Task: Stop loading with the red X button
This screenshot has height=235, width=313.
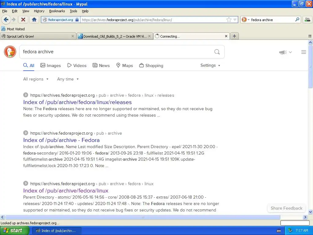Action: click(x=23, y=20)
